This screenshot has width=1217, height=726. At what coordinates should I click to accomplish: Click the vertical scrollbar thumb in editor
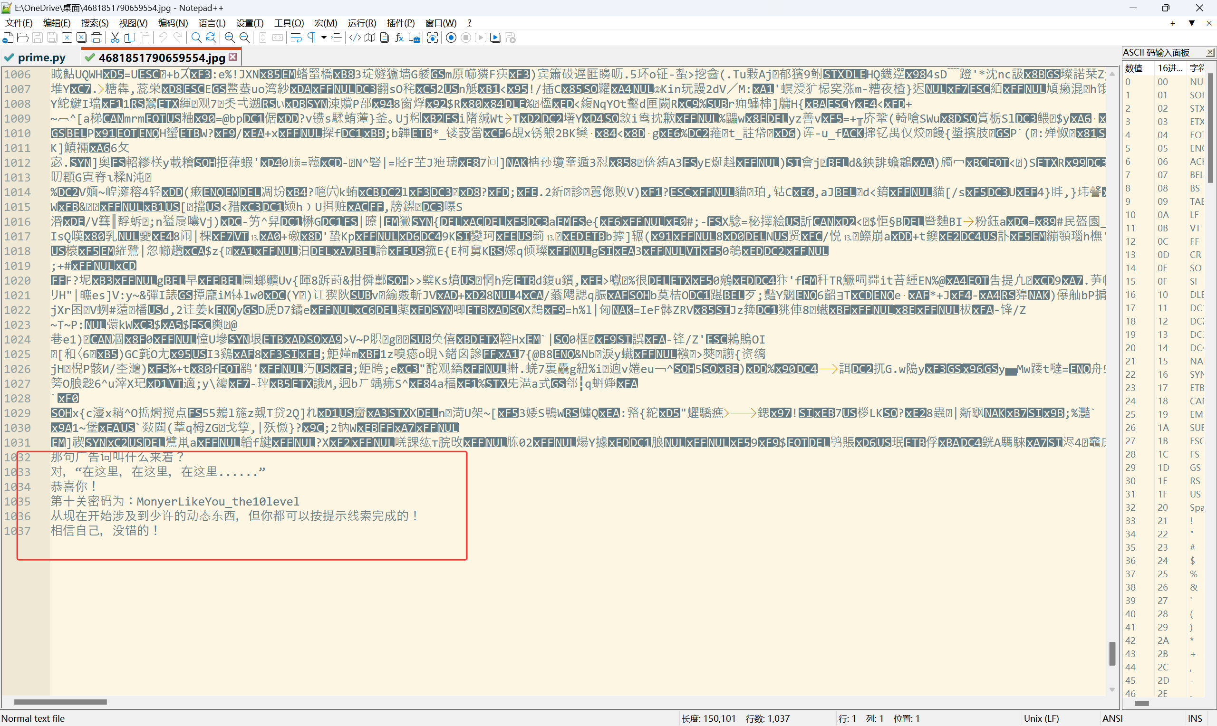pos(1112,653)
